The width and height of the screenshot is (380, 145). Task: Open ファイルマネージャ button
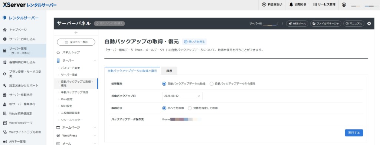(x=326, y=23)
